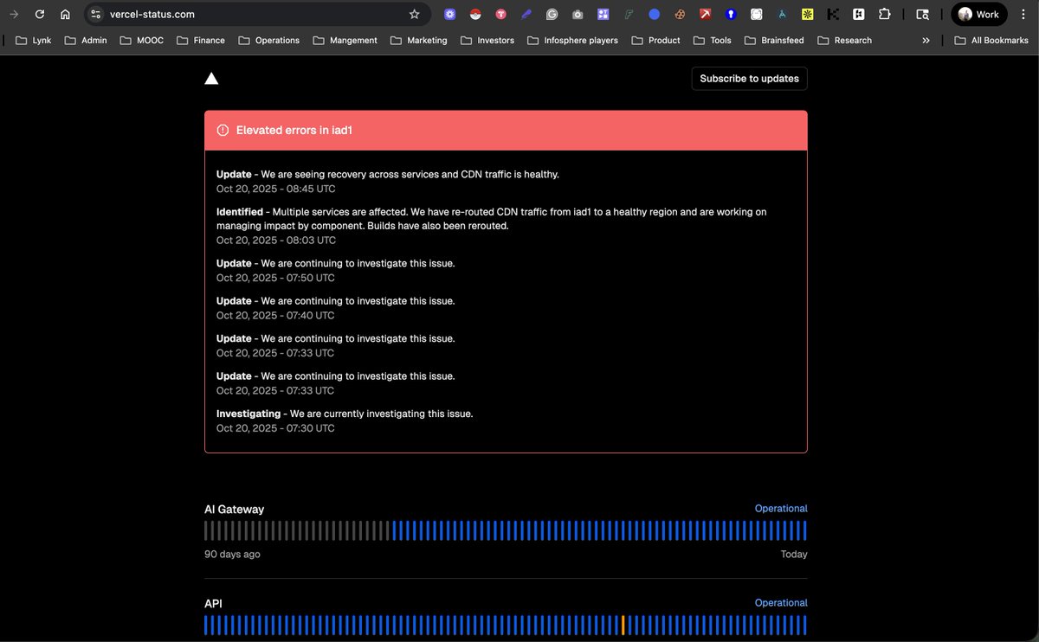The width and height of the screenshot is (1039, 642).
Task: Open the pink T extension icon
Action: (500, 15)
